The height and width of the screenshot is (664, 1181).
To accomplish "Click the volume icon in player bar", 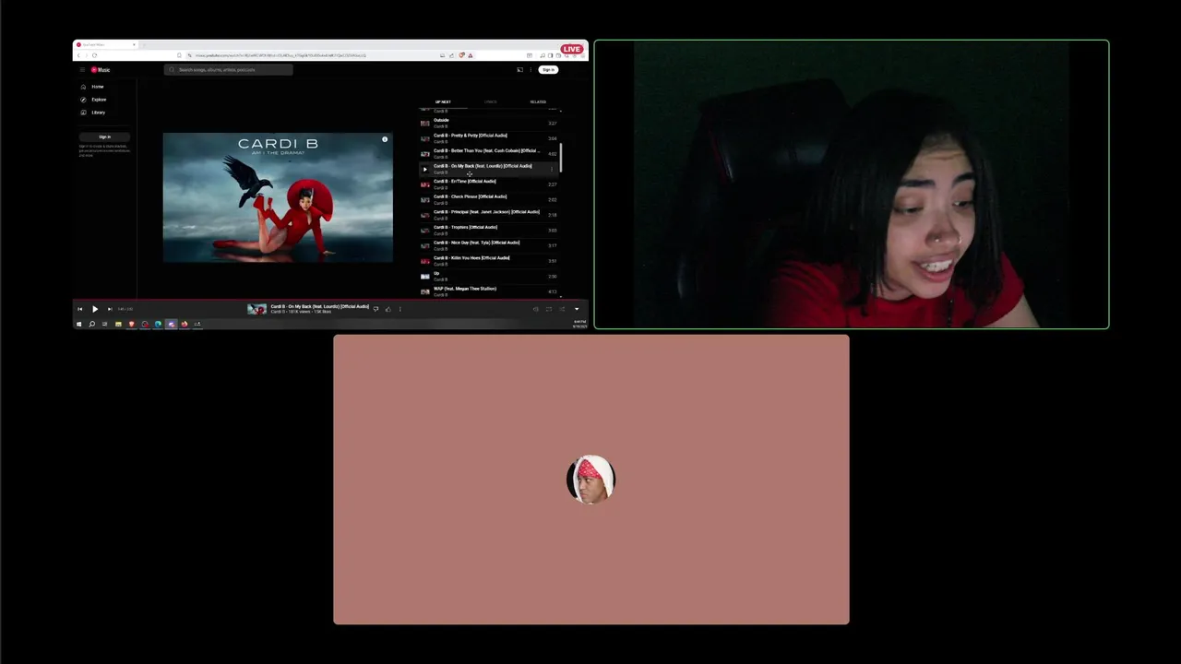I will tap(536, 309).
